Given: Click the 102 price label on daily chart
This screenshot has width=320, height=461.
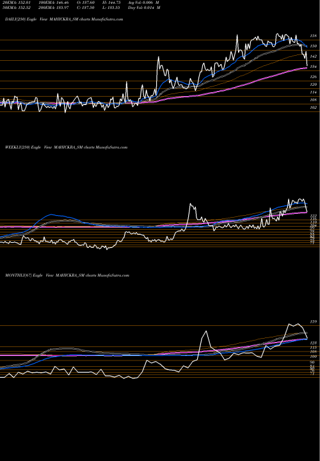Looking at the screenshot, I should click(x=314, y=108).
